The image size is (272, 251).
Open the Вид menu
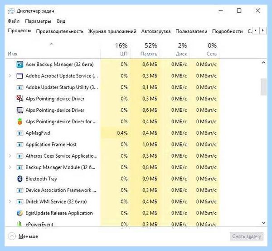pyautogui.click(x=61, y=21)
